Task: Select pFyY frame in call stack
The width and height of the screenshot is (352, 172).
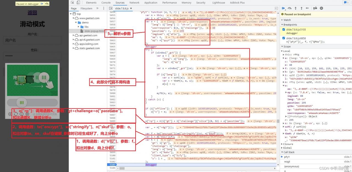Action: 316,157
